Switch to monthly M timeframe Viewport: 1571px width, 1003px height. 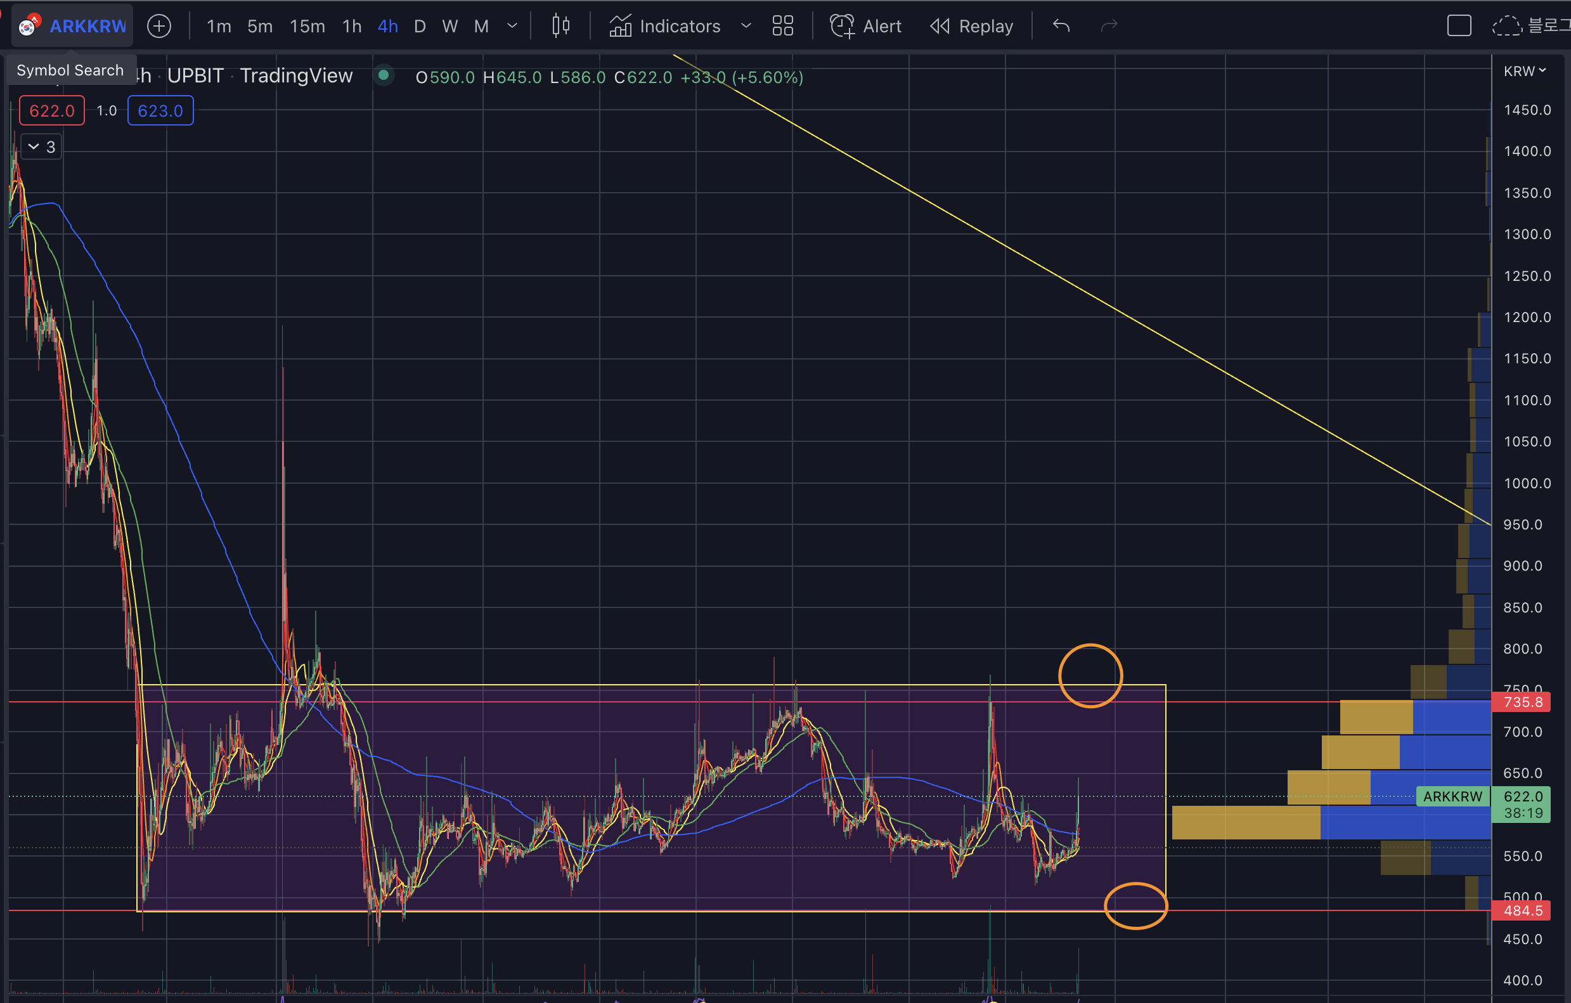click(x=481, y=26)
